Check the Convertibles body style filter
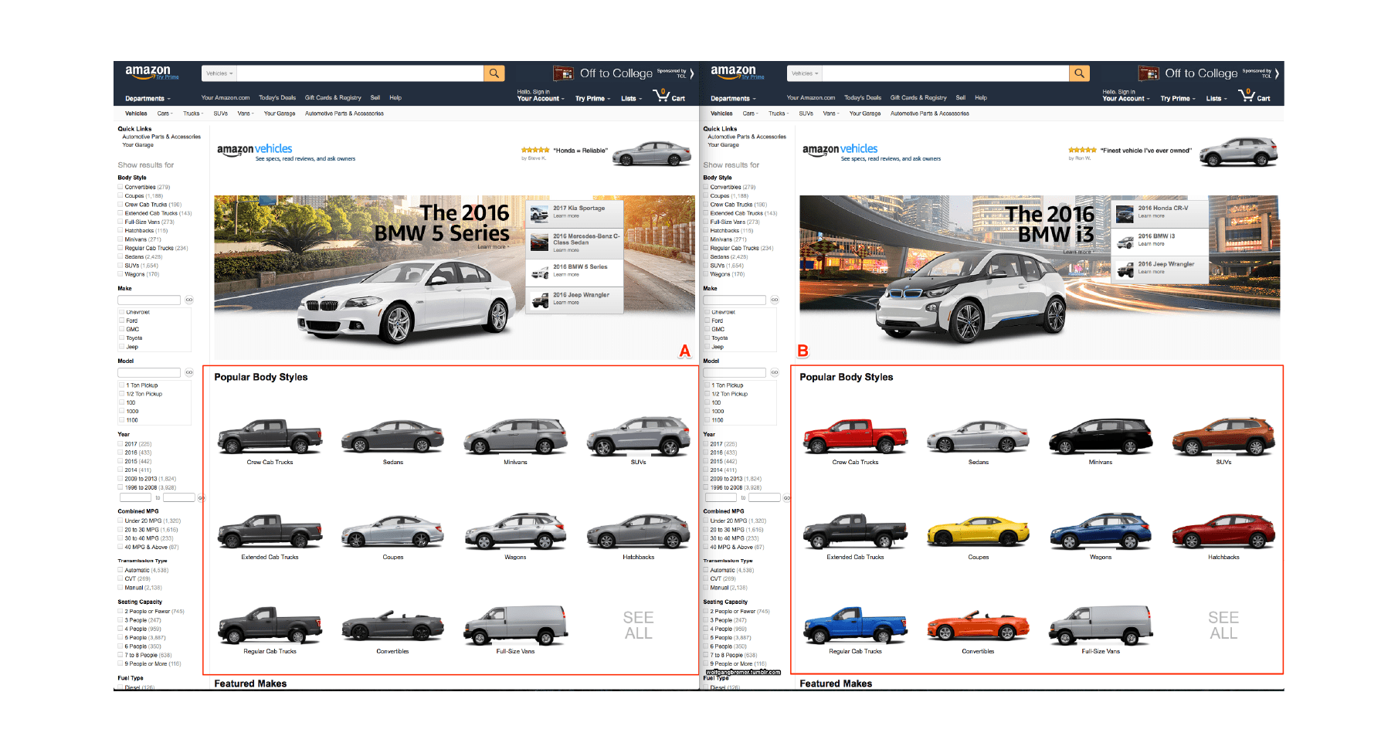 tap(120, 186)
